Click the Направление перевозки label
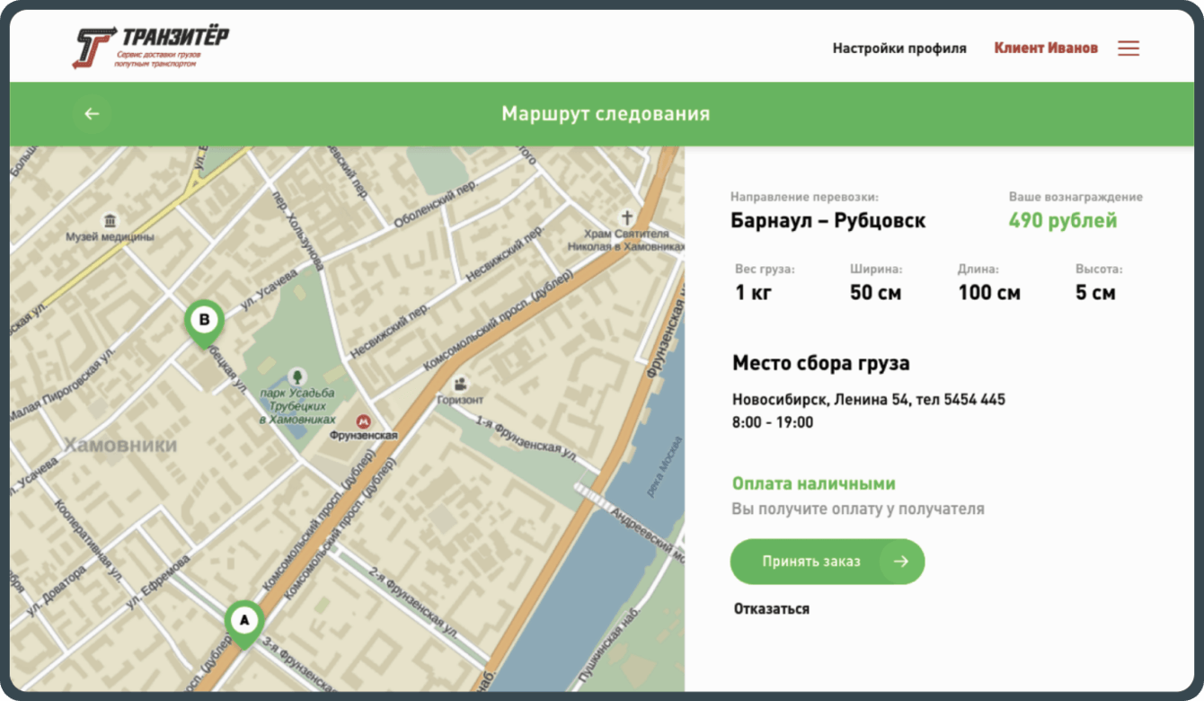The image size is (1204, 701). click(804, 197)
